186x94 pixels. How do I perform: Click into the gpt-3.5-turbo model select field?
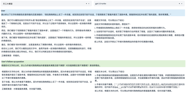(139, 4)
